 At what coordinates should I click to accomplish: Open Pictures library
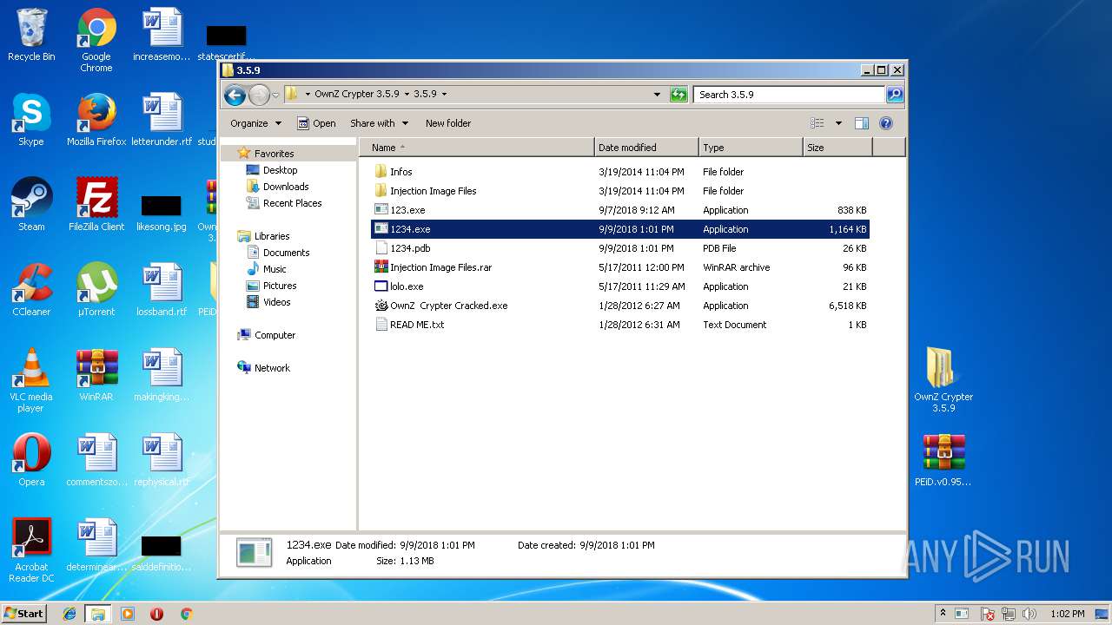(280, 286)
